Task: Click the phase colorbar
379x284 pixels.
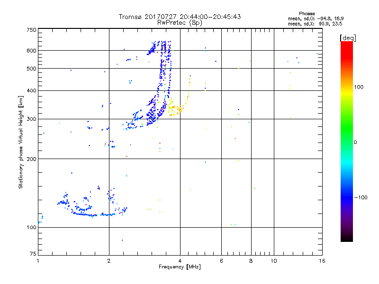Action: click(x=347, y=141)
